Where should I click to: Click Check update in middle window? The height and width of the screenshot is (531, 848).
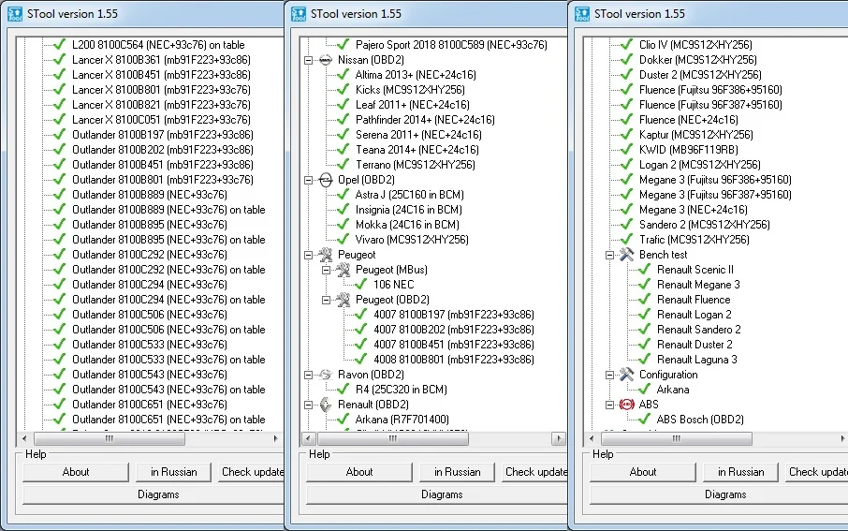tap(534, 472)
